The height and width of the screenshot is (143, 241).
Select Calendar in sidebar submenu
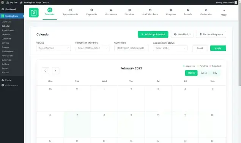coord(6,26)
